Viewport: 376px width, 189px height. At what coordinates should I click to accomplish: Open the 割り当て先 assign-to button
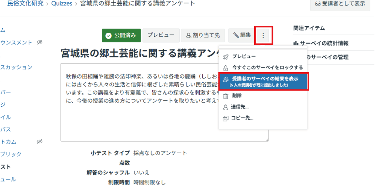(x=203, y=35)
